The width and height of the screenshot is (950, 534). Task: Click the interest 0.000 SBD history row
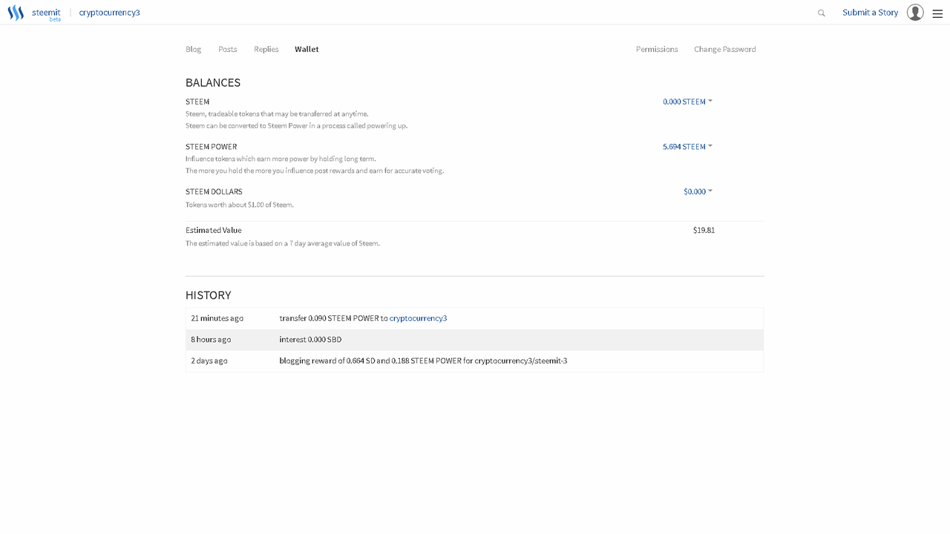click(x=310, y=340)
